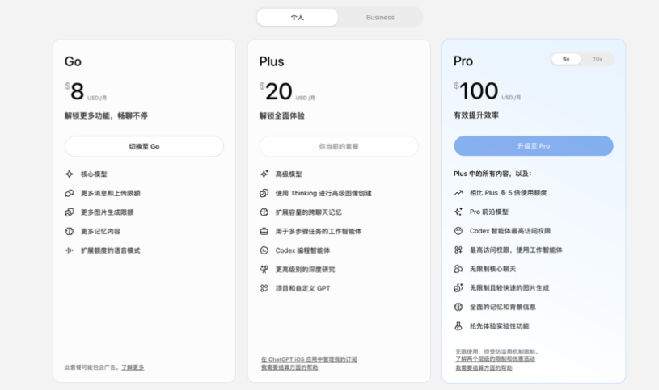
Task: Click the voice waveform icon beside 扩展额度的语音模式
Action: point(70,250)
